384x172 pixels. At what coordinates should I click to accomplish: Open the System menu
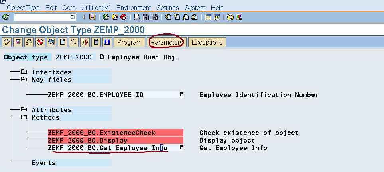click(x=195, y=8)
